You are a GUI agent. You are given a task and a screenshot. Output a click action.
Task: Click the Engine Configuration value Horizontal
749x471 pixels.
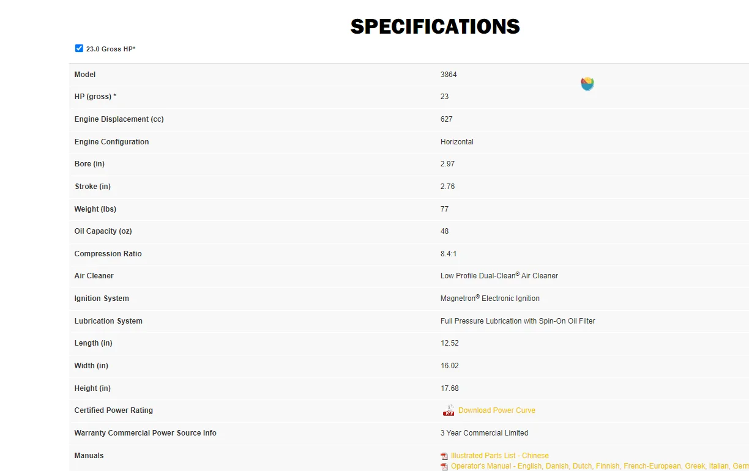click(x=457, y=142)
